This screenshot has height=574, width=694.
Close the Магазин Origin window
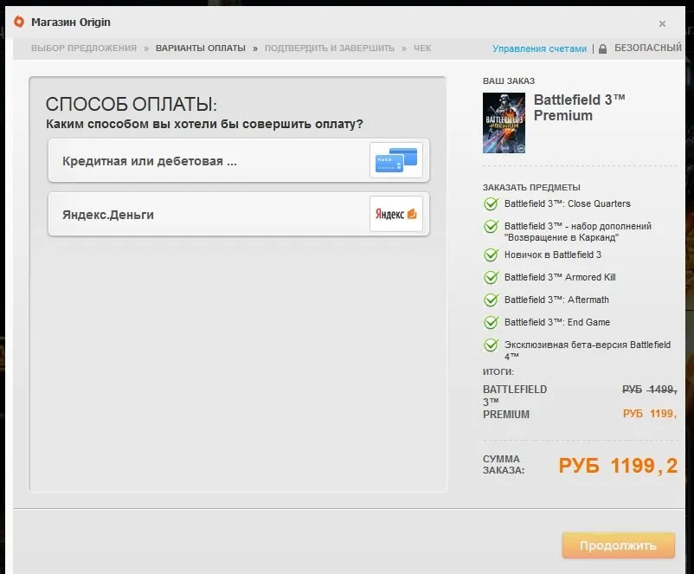(662, 24)
